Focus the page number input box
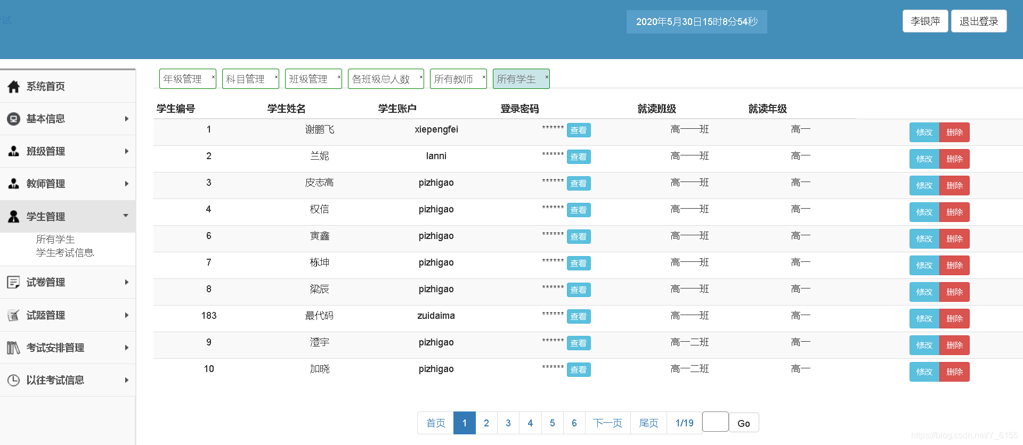The image size is (1023, 445). (716, 422)
